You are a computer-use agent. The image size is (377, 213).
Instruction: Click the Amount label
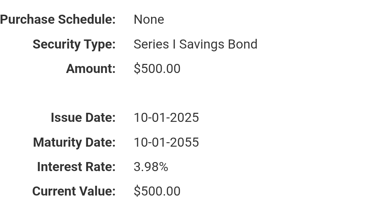(x=90, y=69)
